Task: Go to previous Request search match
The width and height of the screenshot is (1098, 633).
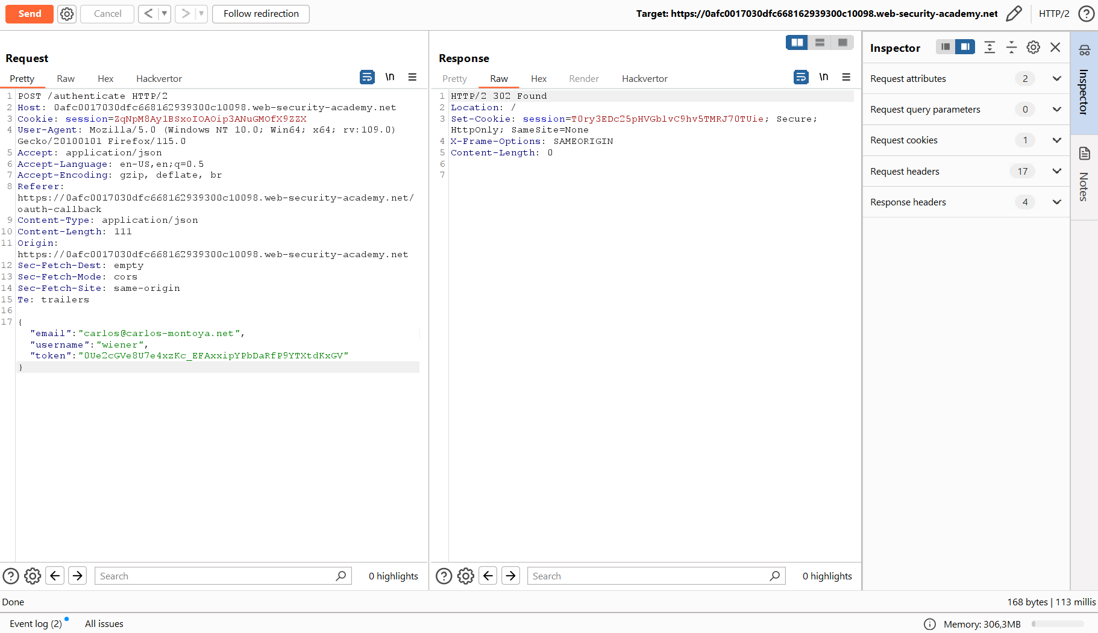Action: (55, 576)
